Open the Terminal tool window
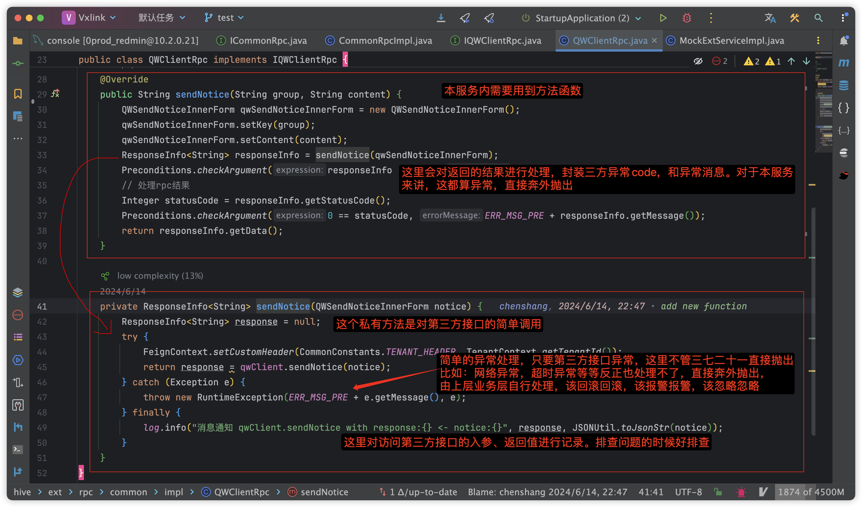 [18, 449]
